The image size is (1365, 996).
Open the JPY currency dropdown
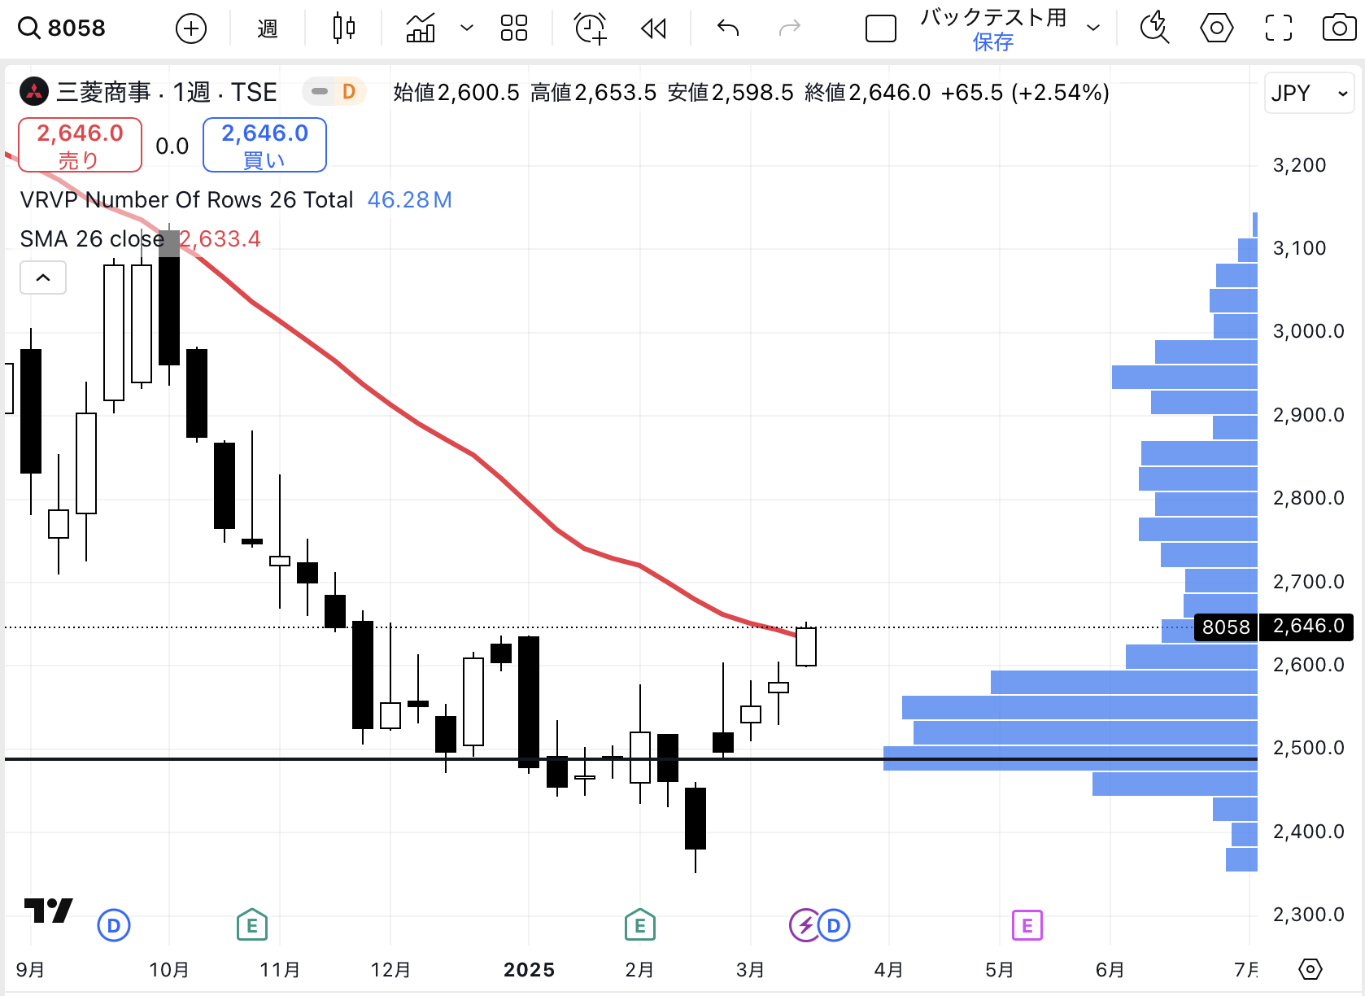coord(1309,93)
